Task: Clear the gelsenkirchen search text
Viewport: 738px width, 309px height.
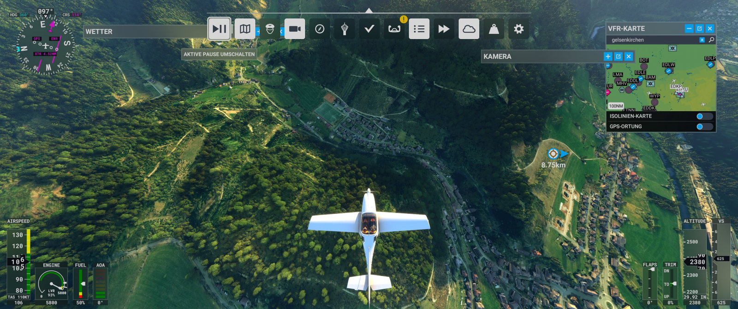Action: point(702,40)
